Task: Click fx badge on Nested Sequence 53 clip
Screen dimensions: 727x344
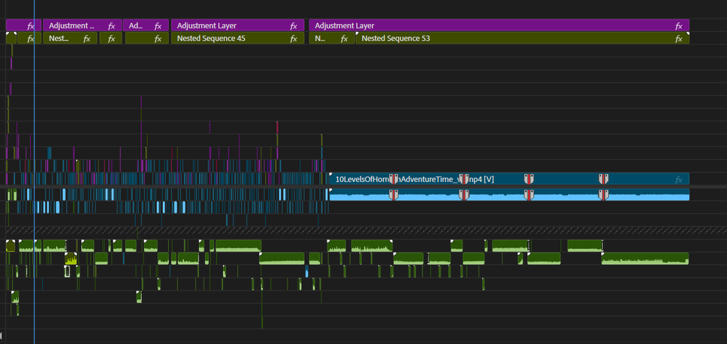Action: (679, 39)
